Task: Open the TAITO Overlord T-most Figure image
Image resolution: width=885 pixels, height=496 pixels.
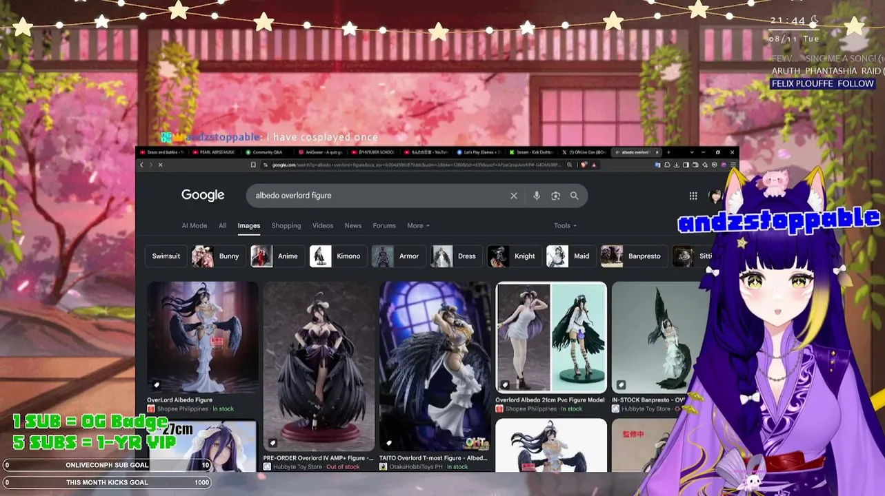Action: coord(435,366)
